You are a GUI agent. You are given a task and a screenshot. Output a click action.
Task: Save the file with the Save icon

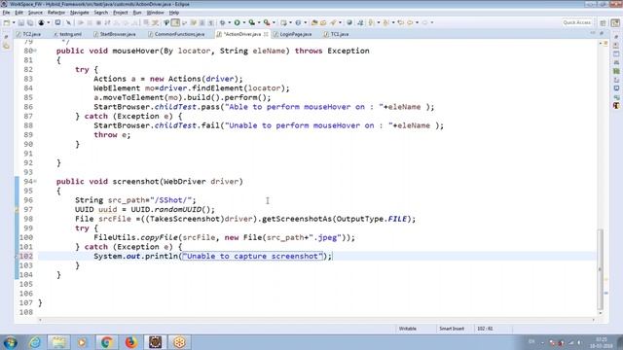coord(21,22)
